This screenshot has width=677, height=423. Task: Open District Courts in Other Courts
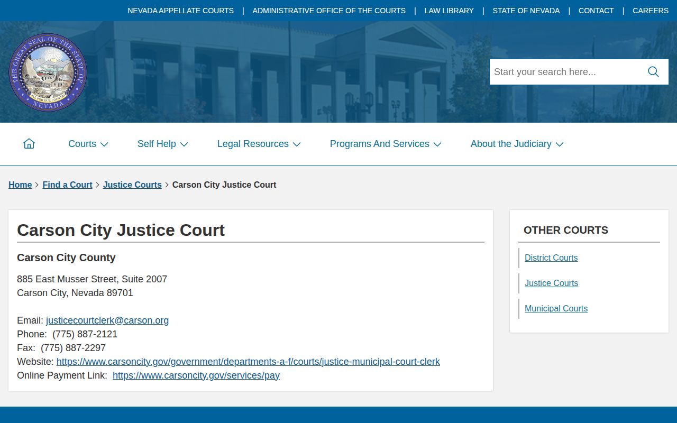coord(551,258)
